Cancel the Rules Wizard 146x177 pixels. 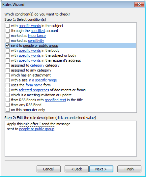pos(48,169)
